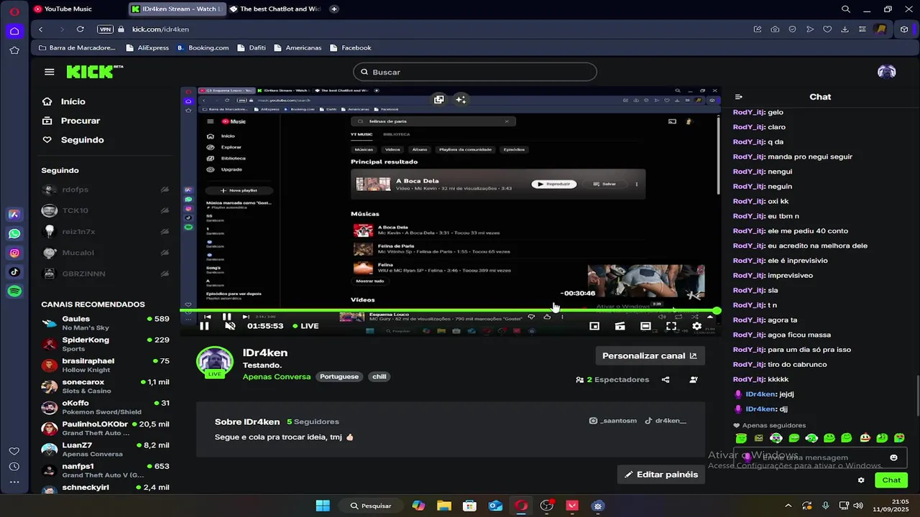
Task: Pause the Kick stream player
Action: (204, 326)
